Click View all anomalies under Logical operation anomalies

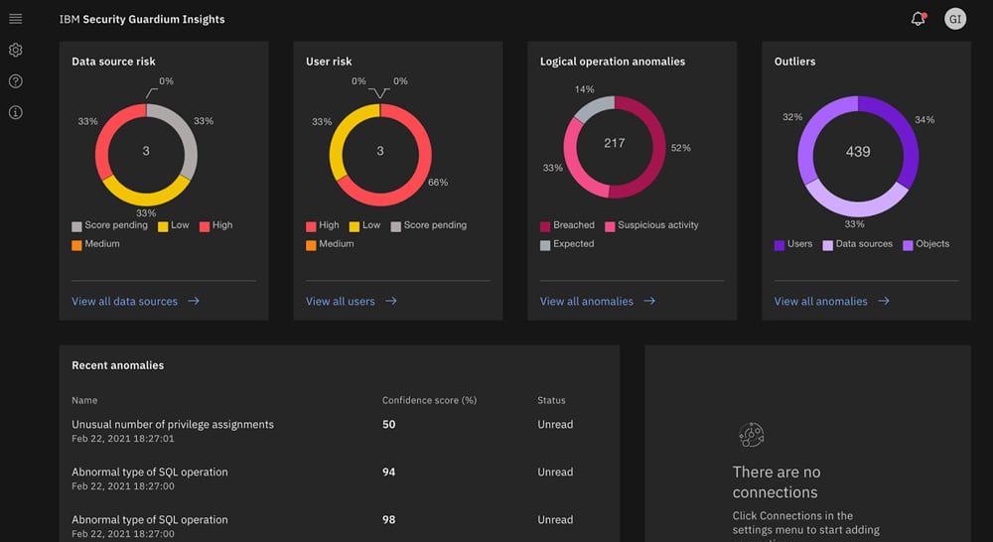[x=586, y=301]
